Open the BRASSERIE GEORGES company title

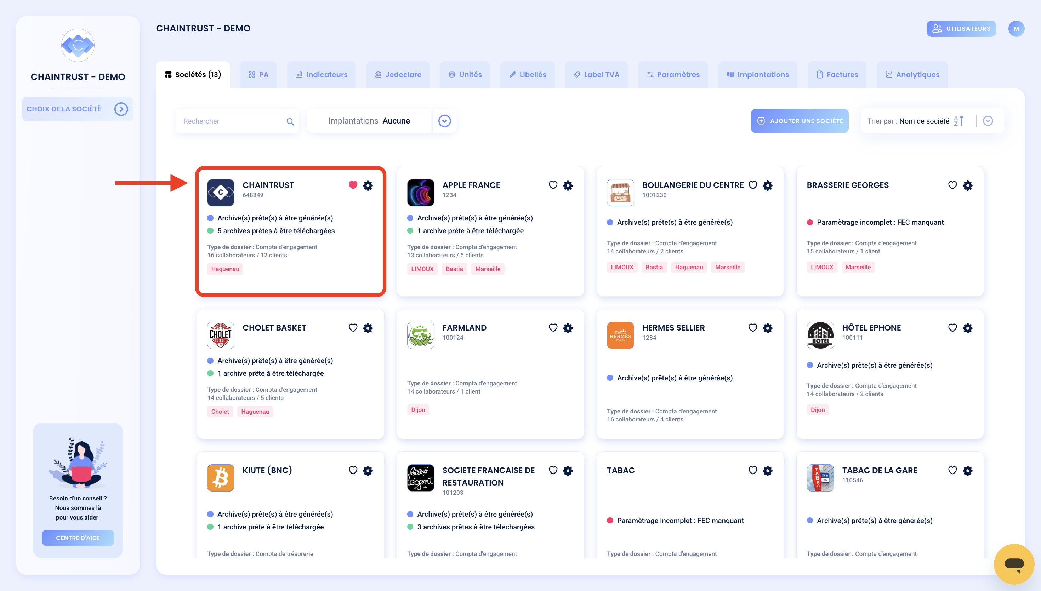pyautogui.click(x=847, y=185)
